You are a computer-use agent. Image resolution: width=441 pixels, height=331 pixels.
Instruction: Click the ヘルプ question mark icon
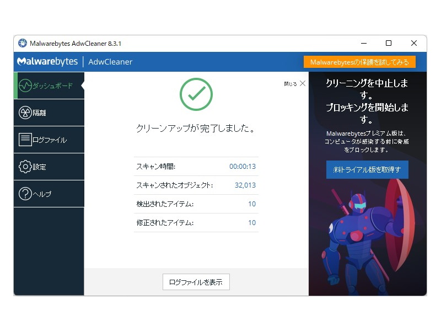tap(25, 194)
